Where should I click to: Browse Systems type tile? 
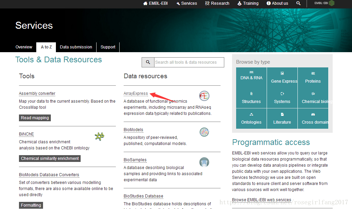coord(282,98)
